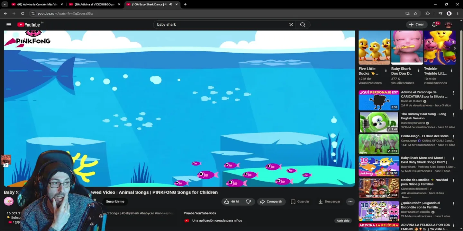Image resolution: width=463 pixels, height=231 pixels.
Task: Download the video with Descargar
Action: click(x=329, y=201)
